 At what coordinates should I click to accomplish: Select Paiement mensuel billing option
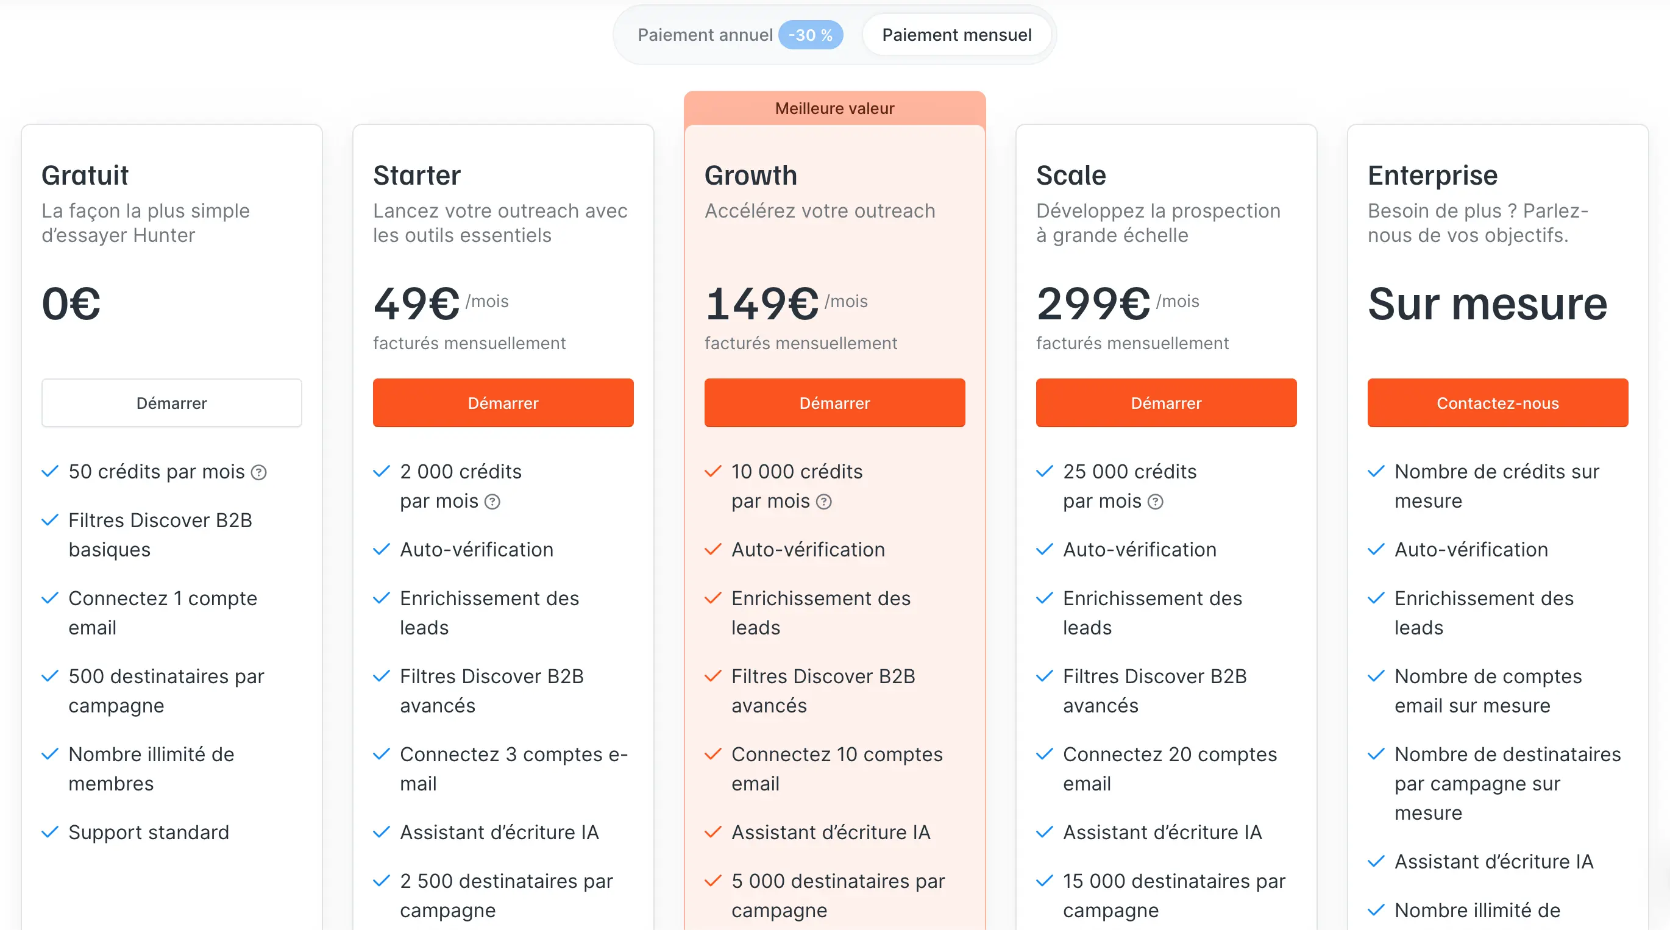[x=956, y=35]
